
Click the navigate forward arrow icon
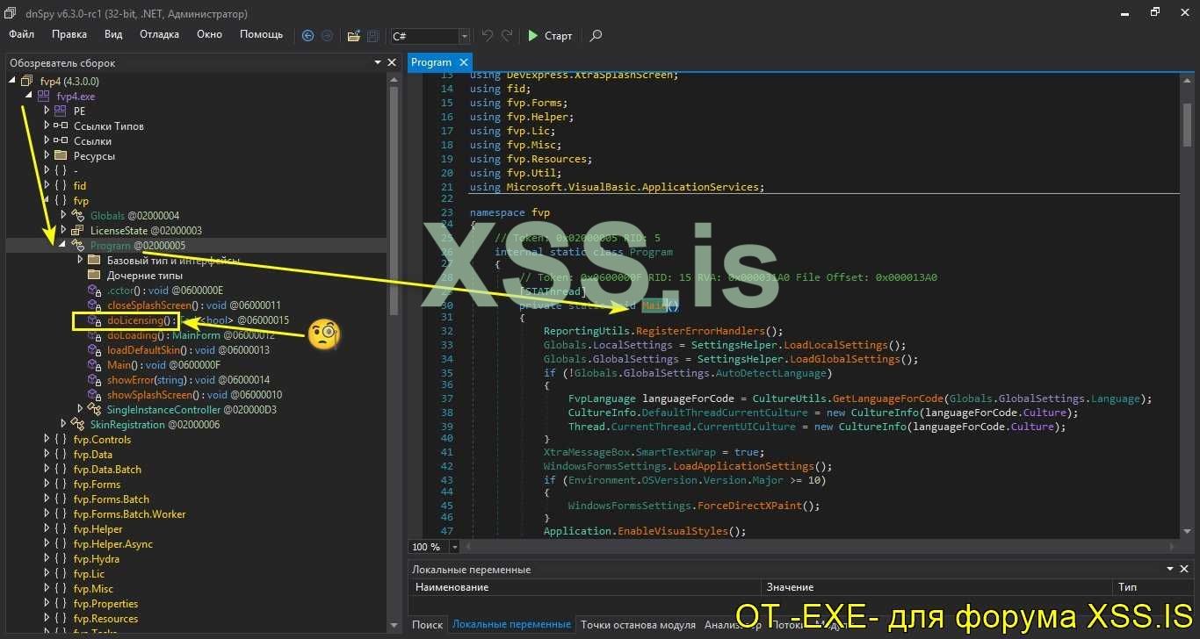click(x=327, y=36)
